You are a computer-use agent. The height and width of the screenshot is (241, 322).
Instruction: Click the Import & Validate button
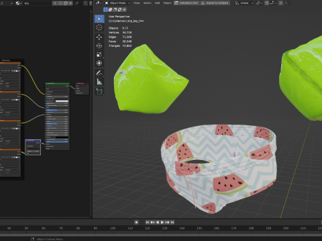point(215,3)
